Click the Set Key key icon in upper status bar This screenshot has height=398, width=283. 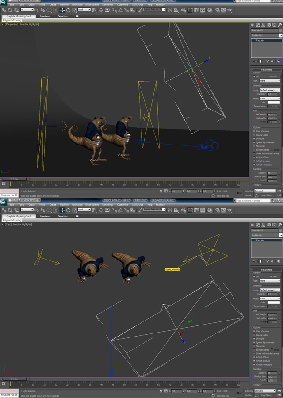click(x=239, y=193)
